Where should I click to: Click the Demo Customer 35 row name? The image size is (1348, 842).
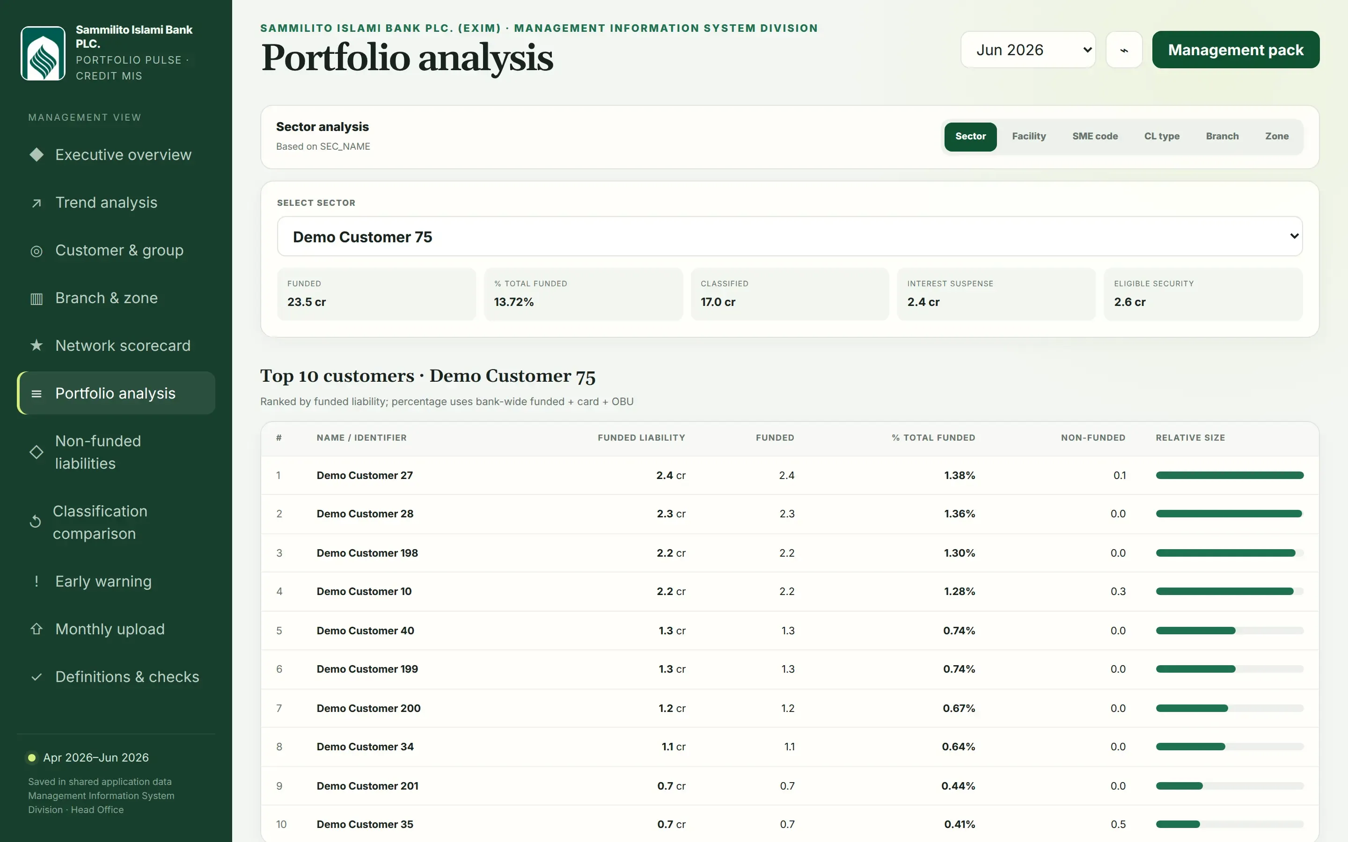click(365, 825)
